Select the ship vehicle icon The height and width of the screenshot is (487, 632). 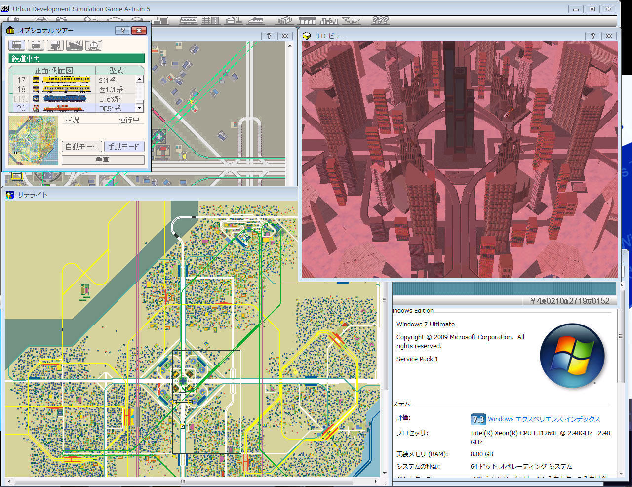point(75,45)
